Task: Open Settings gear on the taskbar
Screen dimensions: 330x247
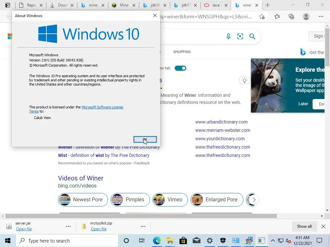Action: click(209, 241)
